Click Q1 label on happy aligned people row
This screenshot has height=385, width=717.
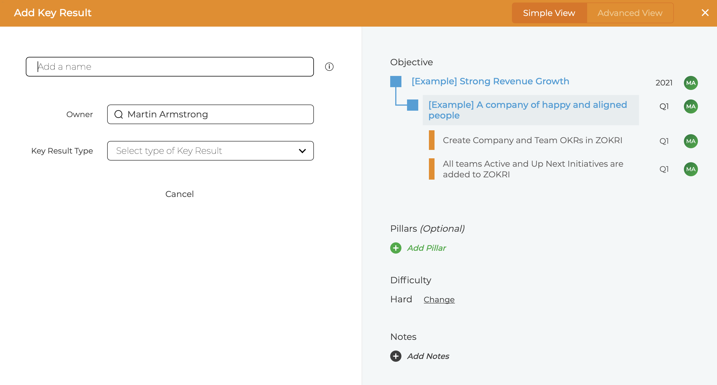(664, 106)
